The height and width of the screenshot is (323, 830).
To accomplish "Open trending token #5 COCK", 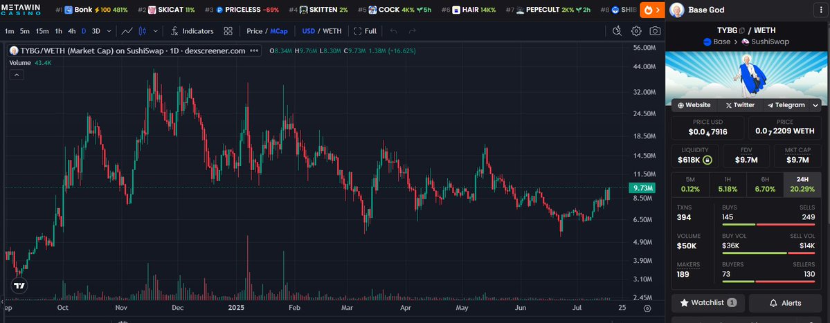I will (x=395, y=10).
